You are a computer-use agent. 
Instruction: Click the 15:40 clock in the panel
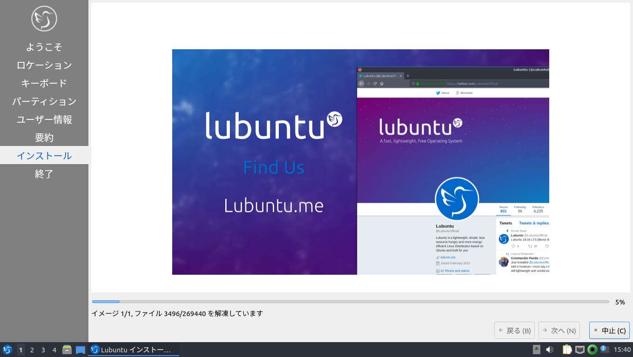point(622,350)
